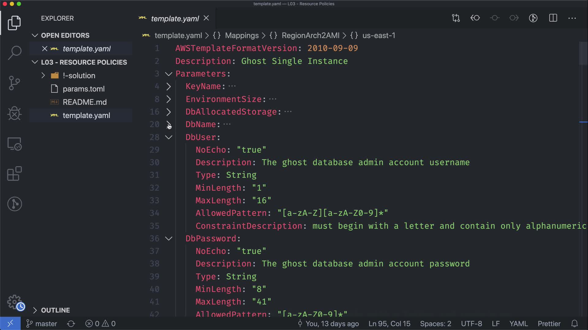Open the Remote Explorer view

(x=14, y=144)
